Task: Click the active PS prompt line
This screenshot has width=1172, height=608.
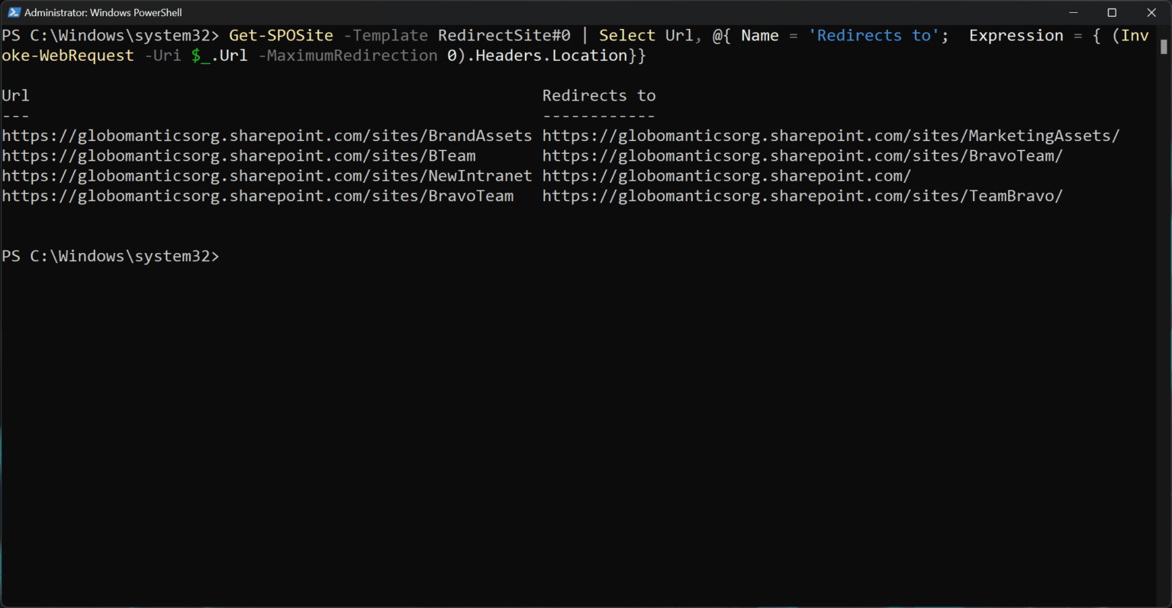Action: click(111, 256)
